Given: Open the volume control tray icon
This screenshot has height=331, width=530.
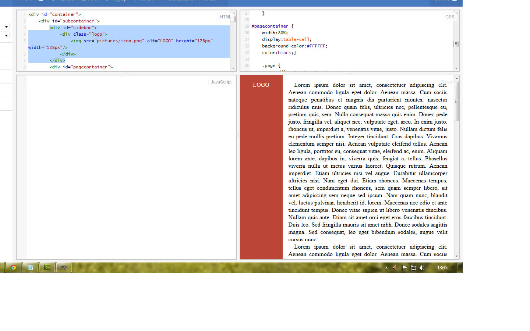Looking at the screenshot, I should (422, 268).
